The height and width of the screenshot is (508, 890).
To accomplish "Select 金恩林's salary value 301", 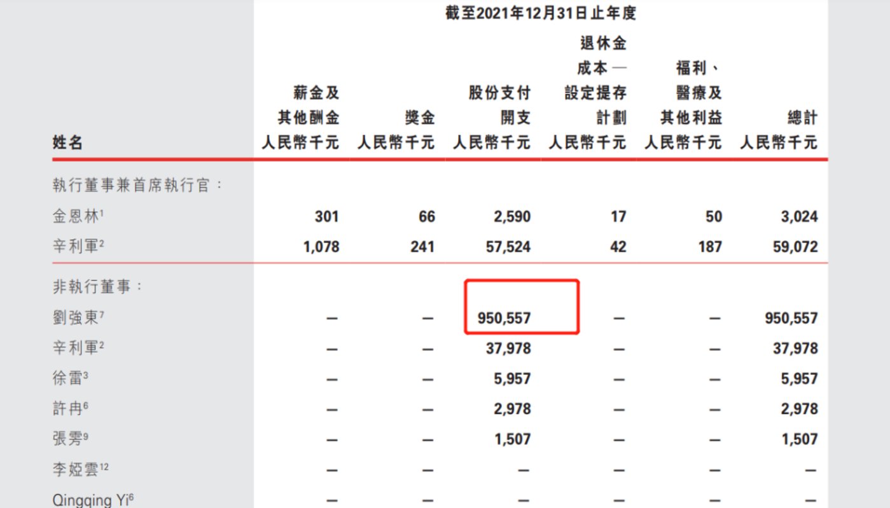I will pyautogui.click(x=327, y=217).
